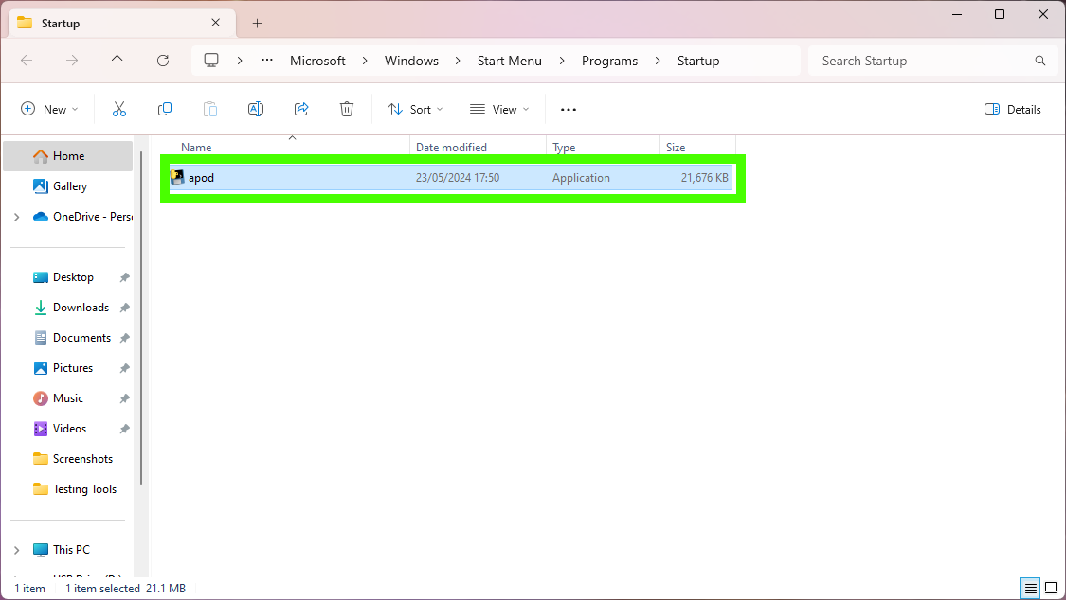Unpin Downloads using its pin icon

click(124, 308)
